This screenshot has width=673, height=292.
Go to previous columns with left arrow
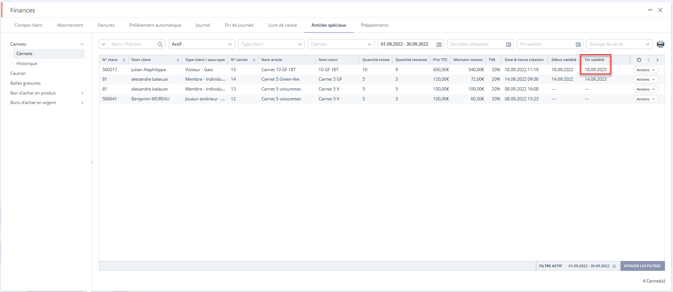tap(649, 60)
